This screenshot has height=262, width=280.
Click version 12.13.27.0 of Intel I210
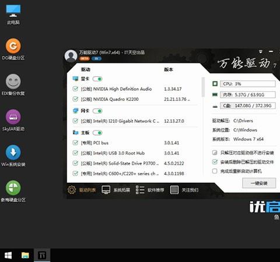coord(174,121)
